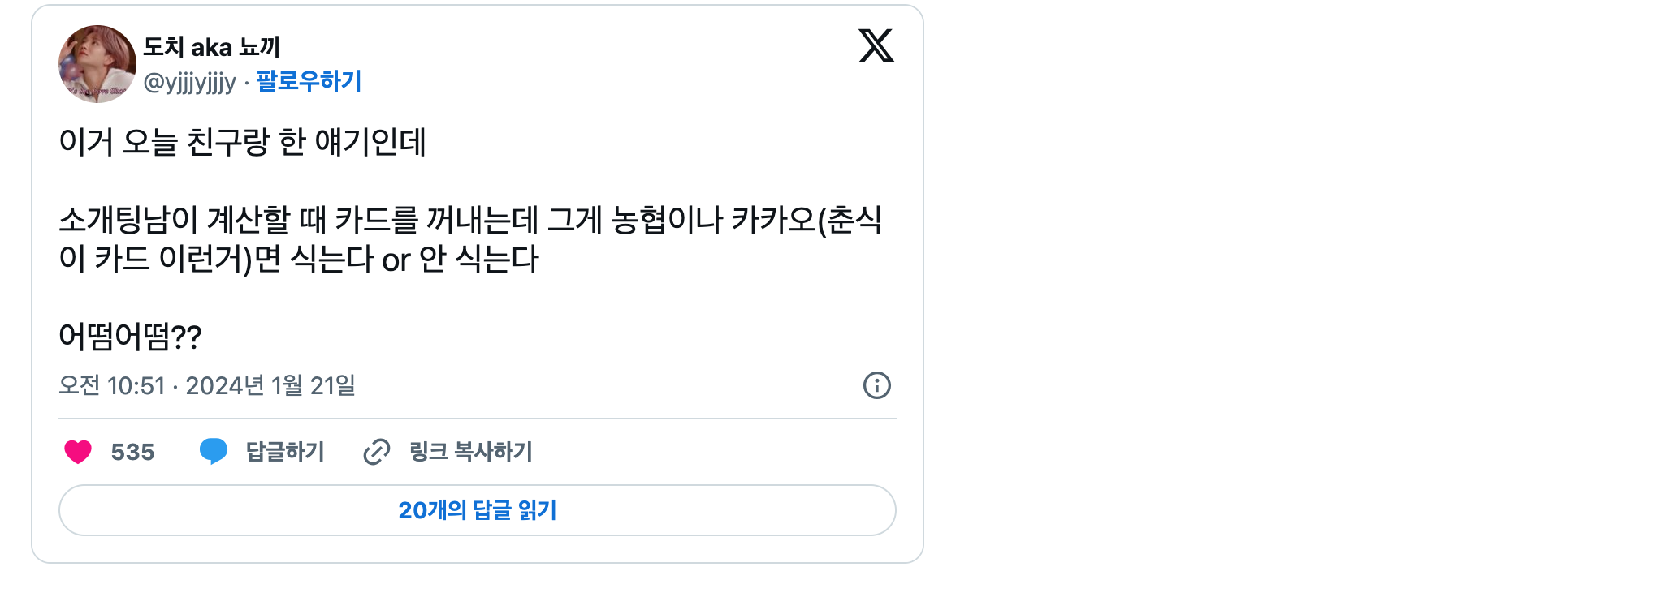Click the phrase 식는다 or 안 식는다
The height and width of the screenshot is (597, 1678).
click(x=414, y=260)
